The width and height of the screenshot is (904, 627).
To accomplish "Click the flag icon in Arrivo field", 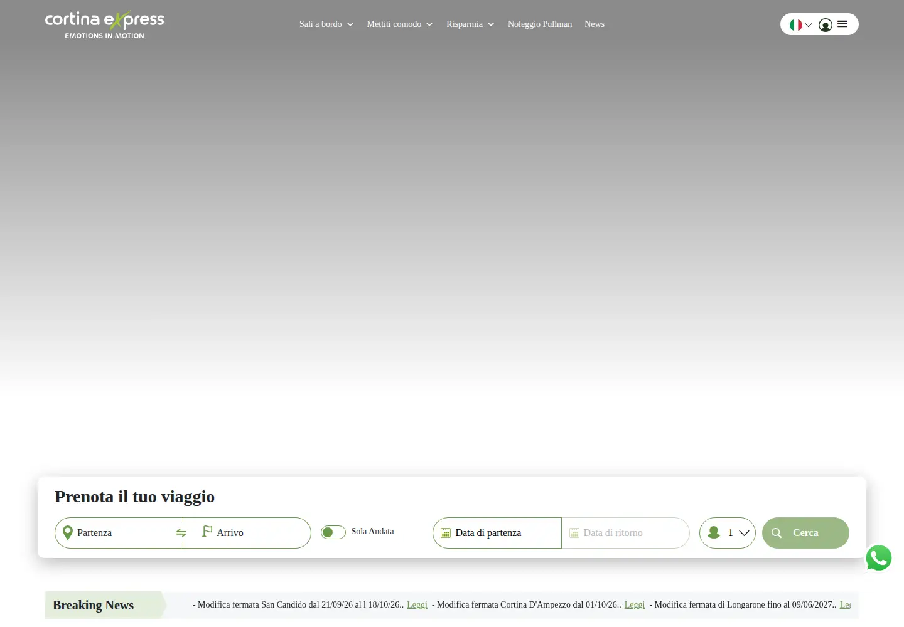I will click(x=207, y=532).
